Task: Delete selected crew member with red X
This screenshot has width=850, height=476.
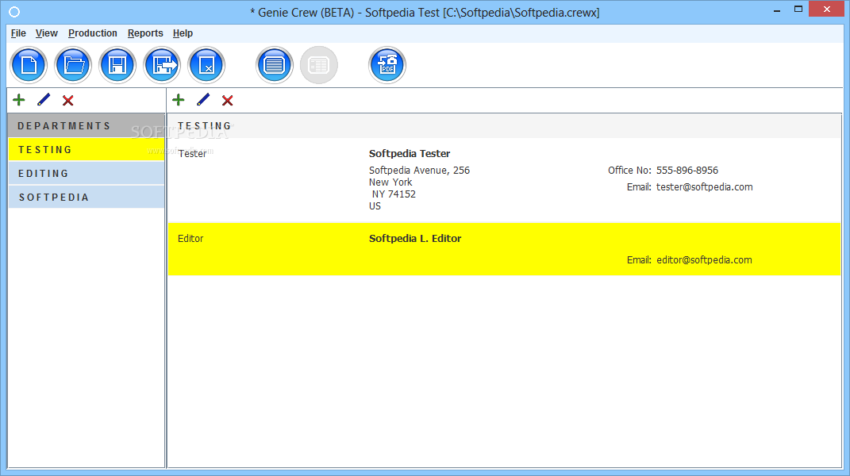Action: pos(227,100)
